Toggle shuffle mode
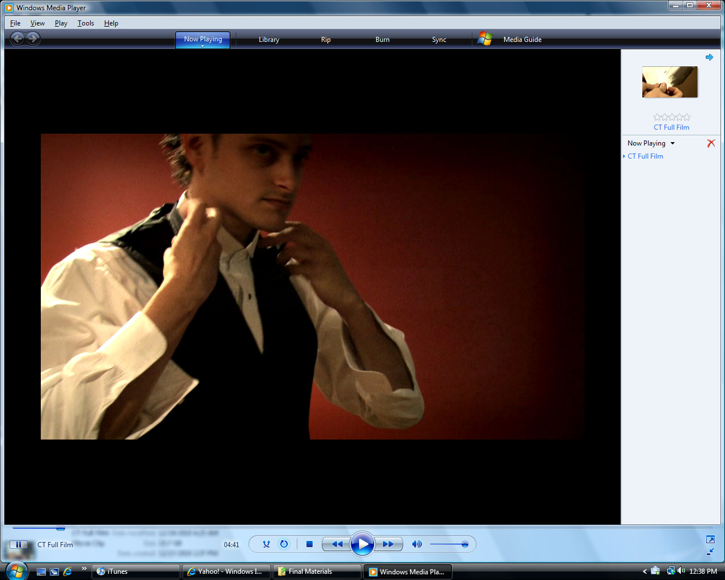 (266, 544)
